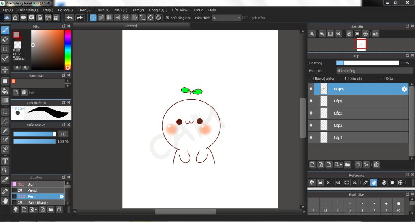Select the Brush tool in left toolbar
Viewport: 415px width, 222px height.
[x=5, y=30]
